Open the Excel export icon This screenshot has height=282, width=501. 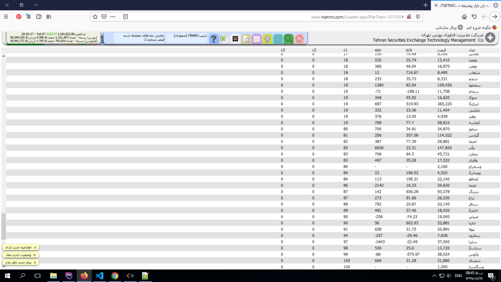click(224, 39)
